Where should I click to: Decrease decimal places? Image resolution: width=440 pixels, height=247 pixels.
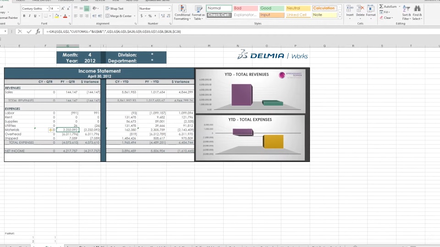168,16
